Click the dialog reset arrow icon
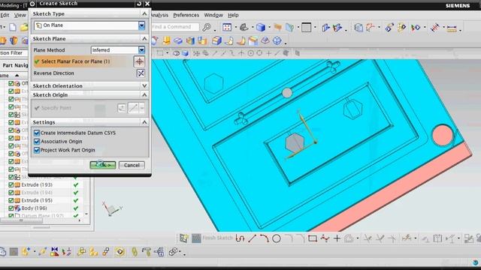Image resolution: width=481 pixels, height=270 pixels. coord(139,3)
